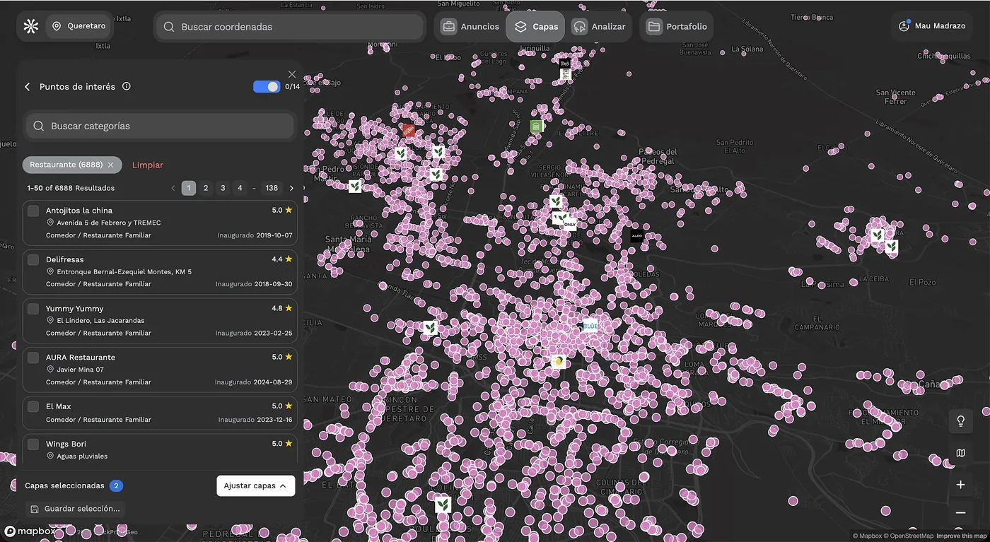Go back using the arrow beside Puntos de interés
Screen dimensions: 990x542
tap(28, 87)
